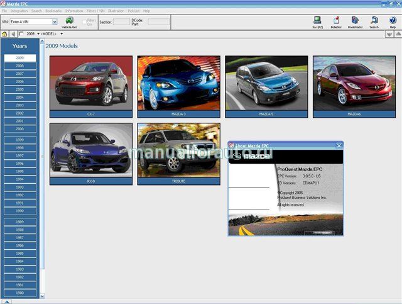Viewport: 402px width, 304px height.
Task: Click the Mazda EPC title bar icon
Action: pyautogui.click(x=3, y=4)
